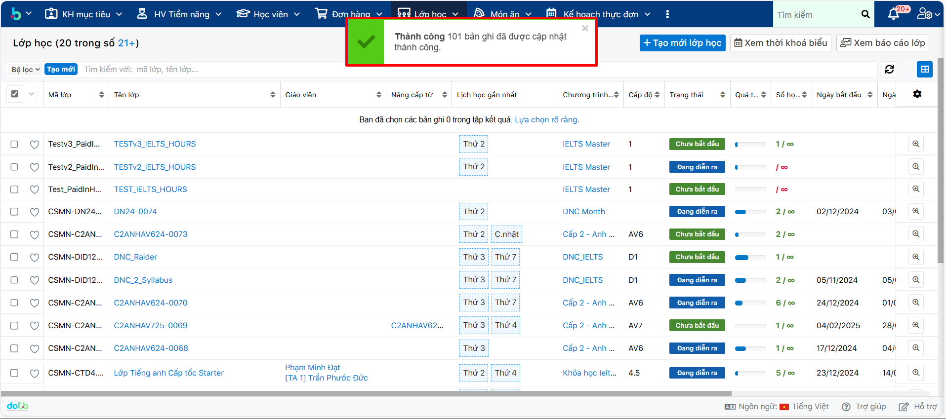Click the search magnifier icon
This screenshot has height=419, width=946.
pyautogui.click(x=865, y=14)
